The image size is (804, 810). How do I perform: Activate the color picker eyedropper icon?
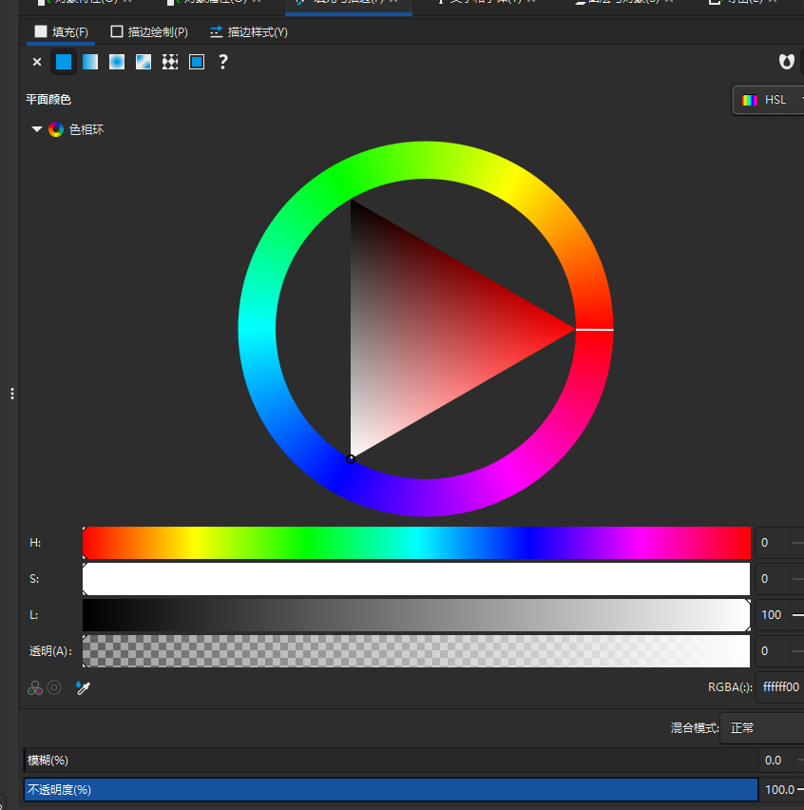[83, 687]
